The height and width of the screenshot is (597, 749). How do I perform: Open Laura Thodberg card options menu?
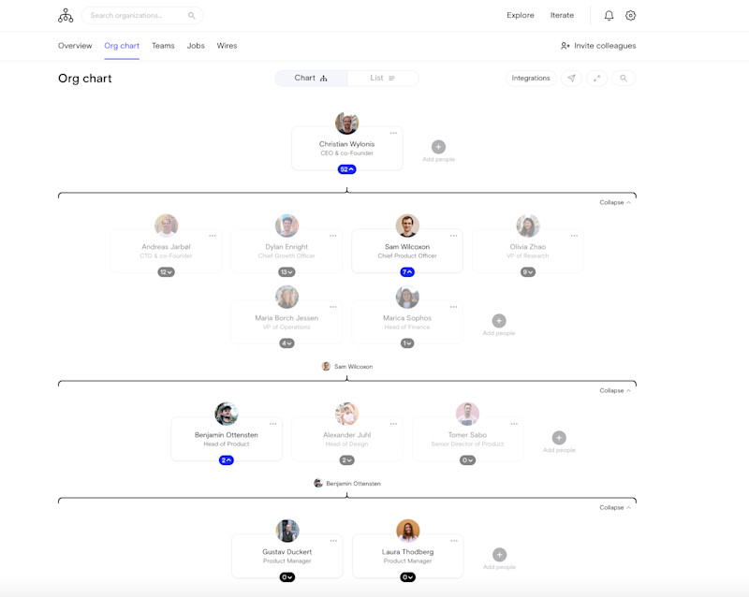coord(454,541)
